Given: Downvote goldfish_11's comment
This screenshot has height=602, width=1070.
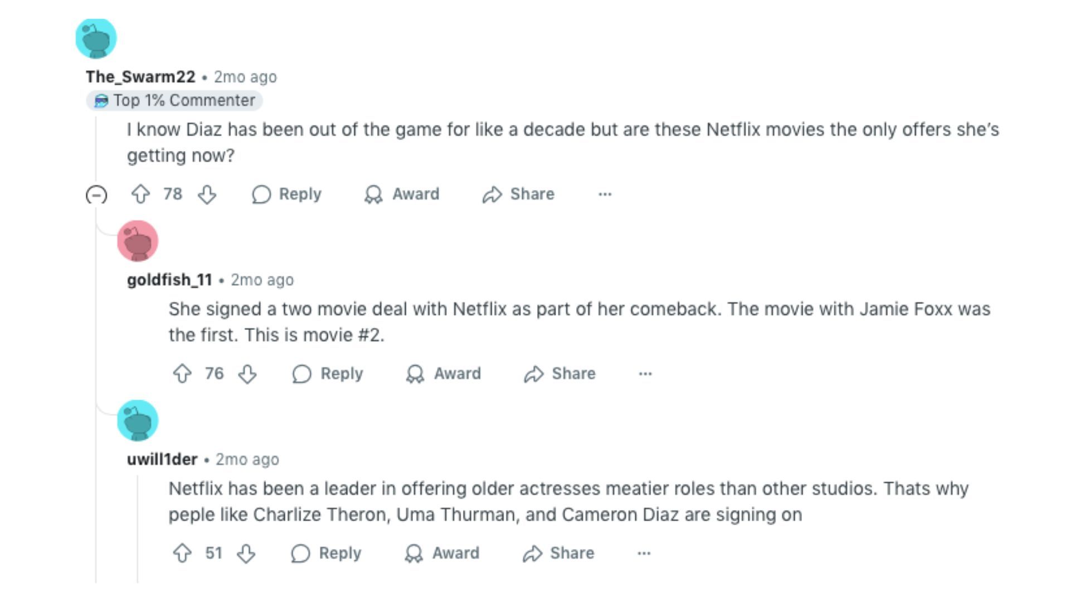Looking at the screenshot, I should tap(247, 374).
